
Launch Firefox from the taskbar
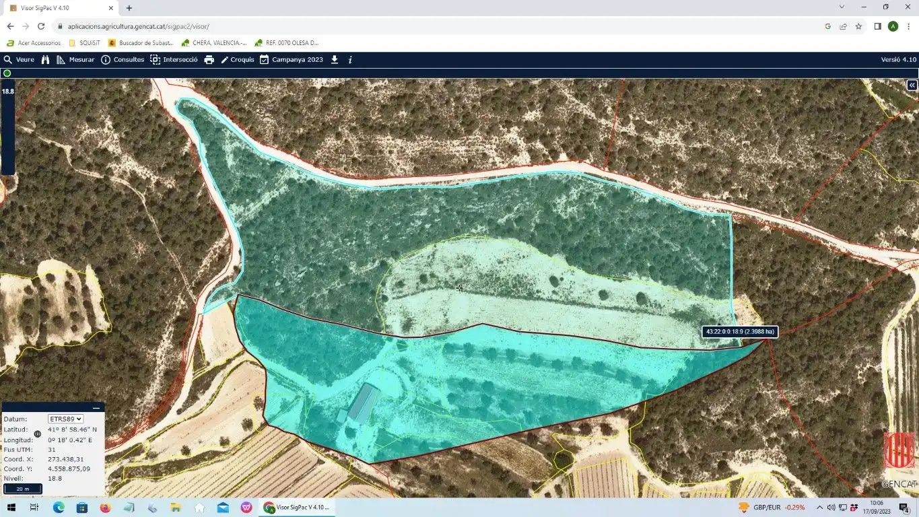[x=105, y=508]
